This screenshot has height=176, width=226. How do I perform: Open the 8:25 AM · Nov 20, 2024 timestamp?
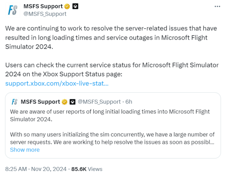(x=36, y=169)
